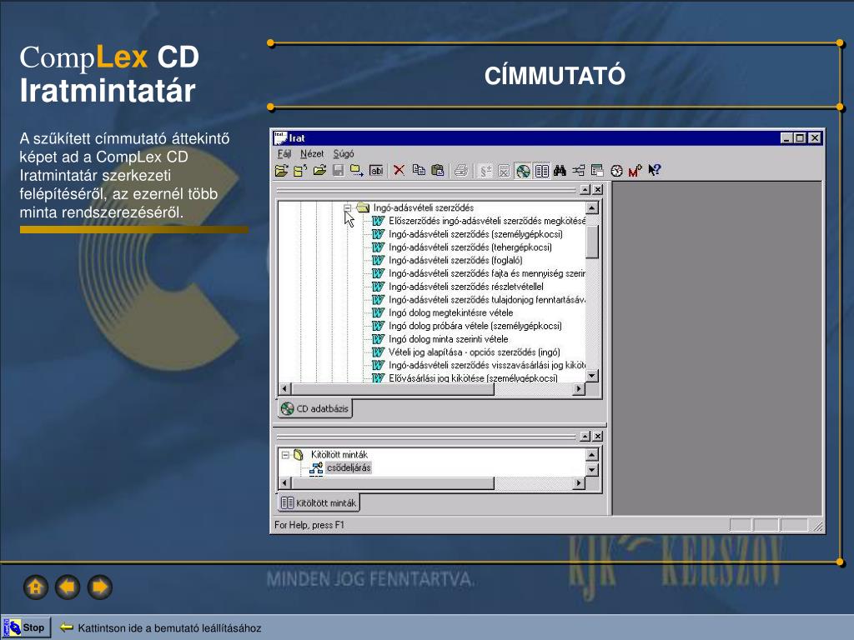Image resolution: width=854 pixels, height=640 pixels.
Task: Click the printer icon in the toolbar
Action: tap(460, 171)
